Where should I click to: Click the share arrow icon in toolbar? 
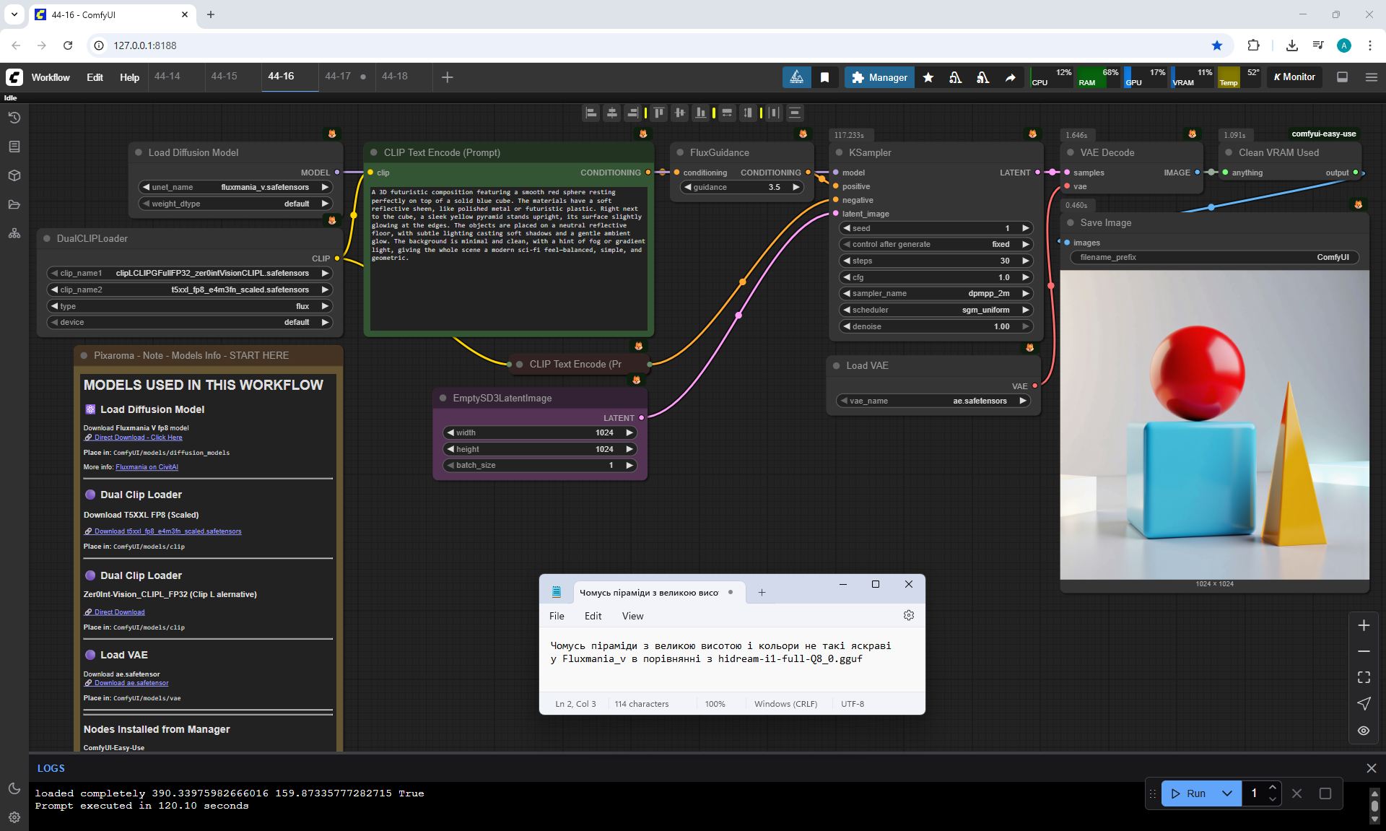tap(1010, 77)
